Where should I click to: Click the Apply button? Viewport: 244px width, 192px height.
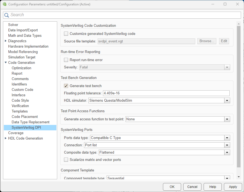point(233,187)
